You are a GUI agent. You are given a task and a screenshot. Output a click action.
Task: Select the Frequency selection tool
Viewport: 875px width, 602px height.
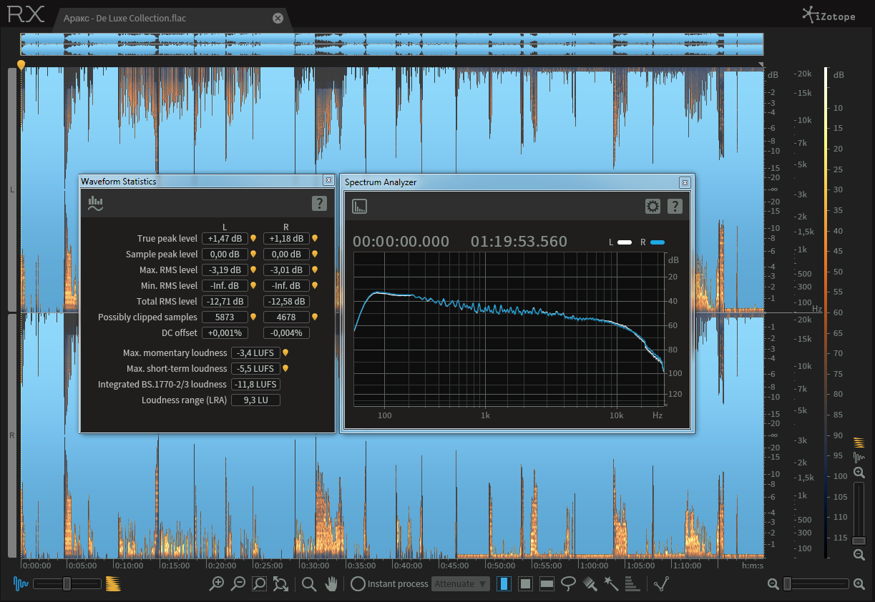(x=547, y=584)
